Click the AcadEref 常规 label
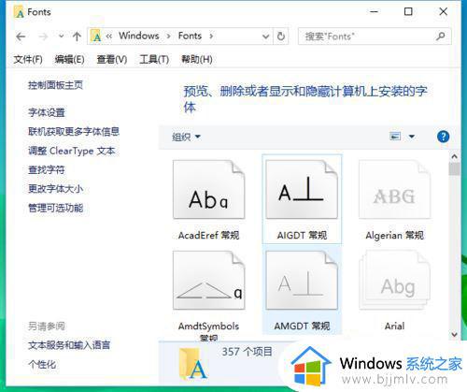This screenshot has height=392, width=467. pos(208,235)
